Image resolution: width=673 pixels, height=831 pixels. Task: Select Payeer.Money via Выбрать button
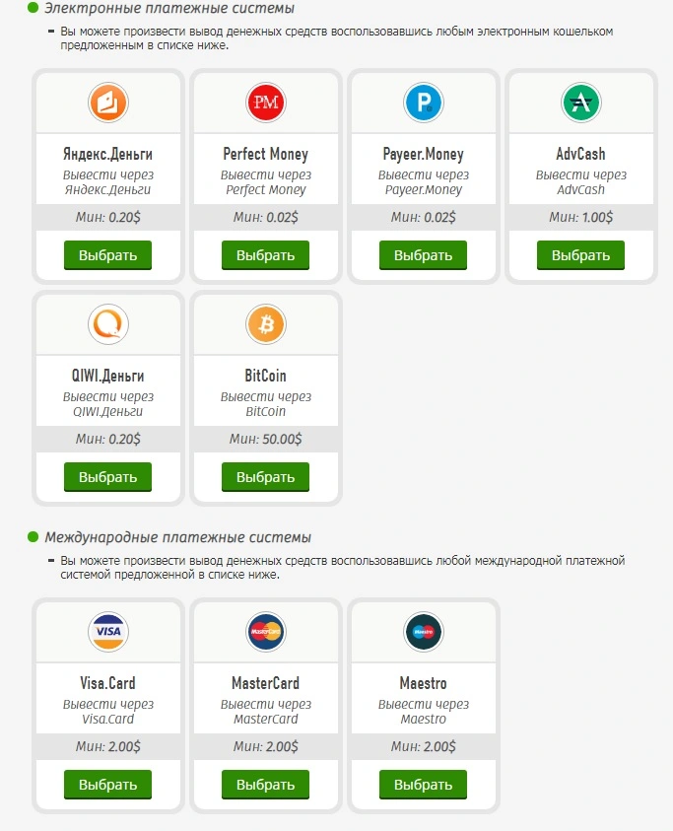coord(424,255)
